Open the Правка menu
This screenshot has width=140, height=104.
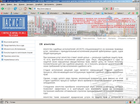(9, 4)
